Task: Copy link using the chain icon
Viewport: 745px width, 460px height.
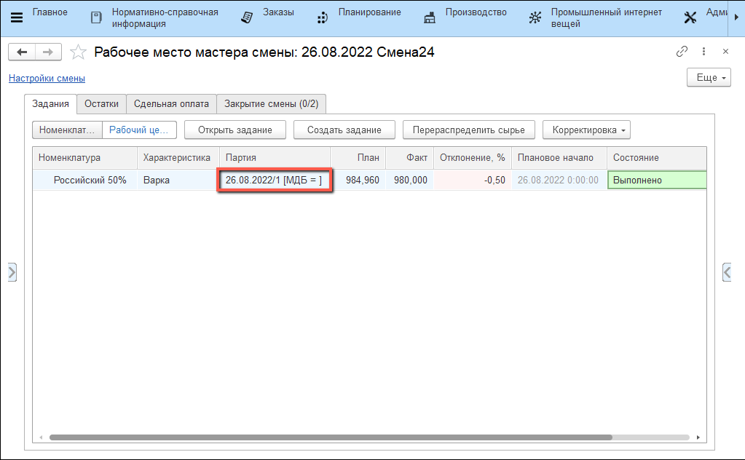Action: [682, 52]
